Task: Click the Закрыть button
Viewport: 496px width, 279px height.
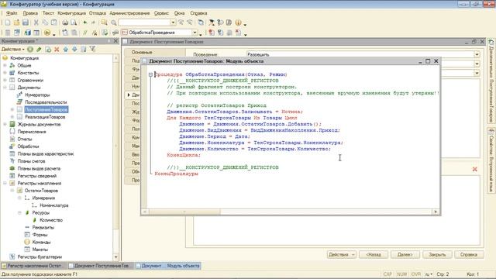Action: point(437,254)
